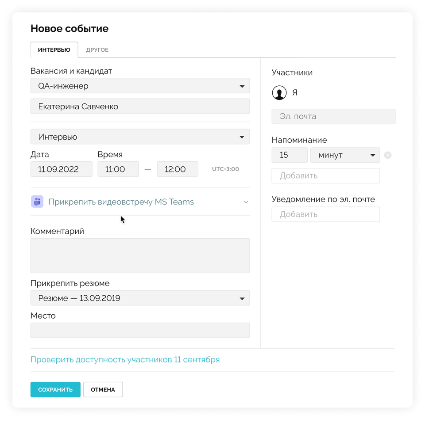The height and width of the screenshot is (438, 425).
Task: Click the Дата field showing 11.09.2022
Action: point(61,169)
